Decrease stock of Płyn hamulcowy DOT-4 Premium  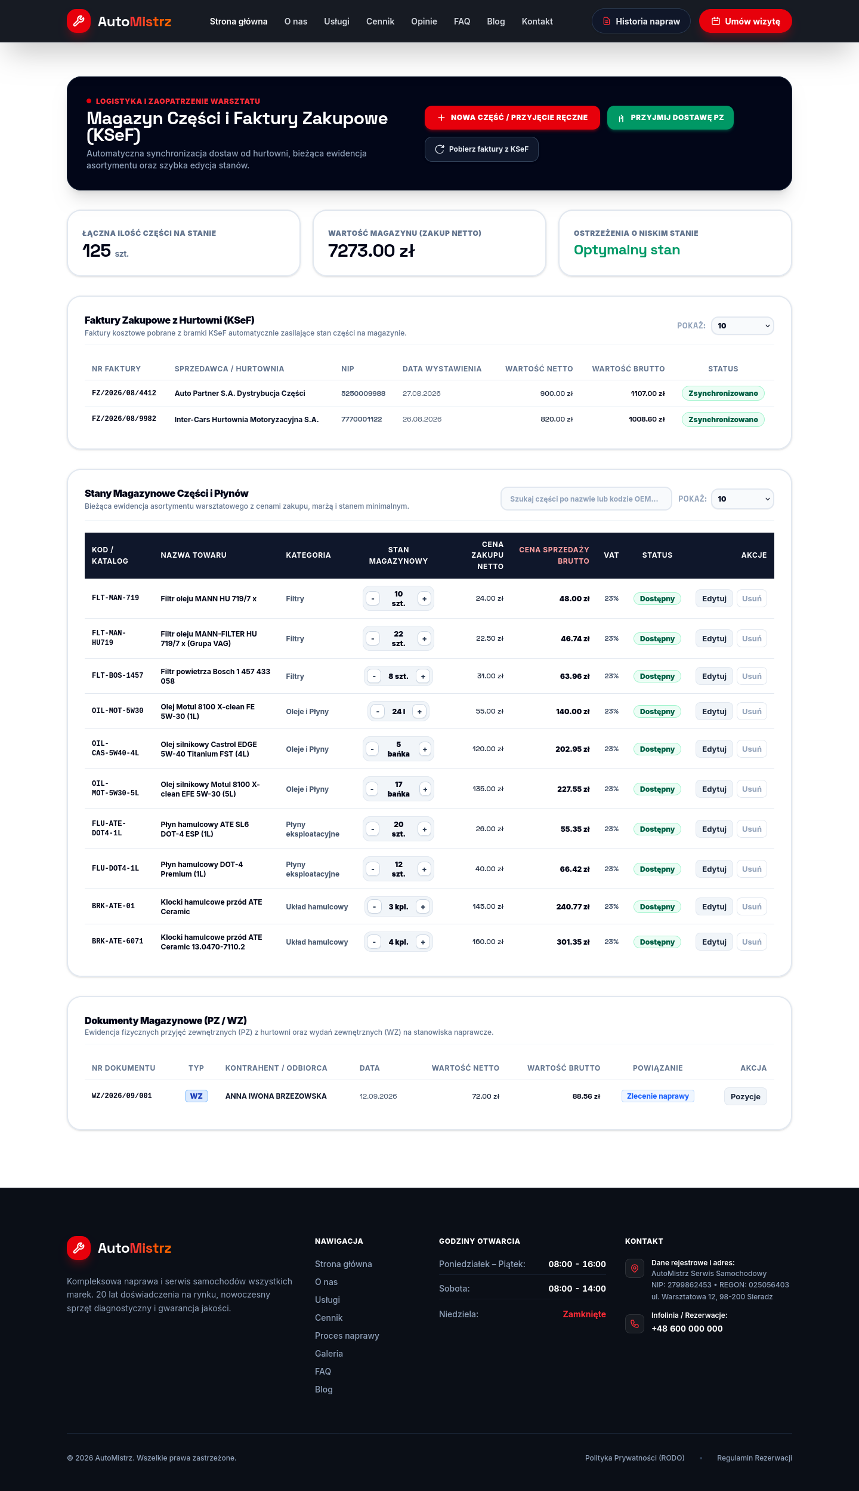[x=373, y=869]
